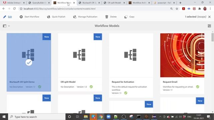The height and width of the screenshot is (120, 214).
Task: Switch to the QueryBuilder browser tab
Action: tap(39, 3)
